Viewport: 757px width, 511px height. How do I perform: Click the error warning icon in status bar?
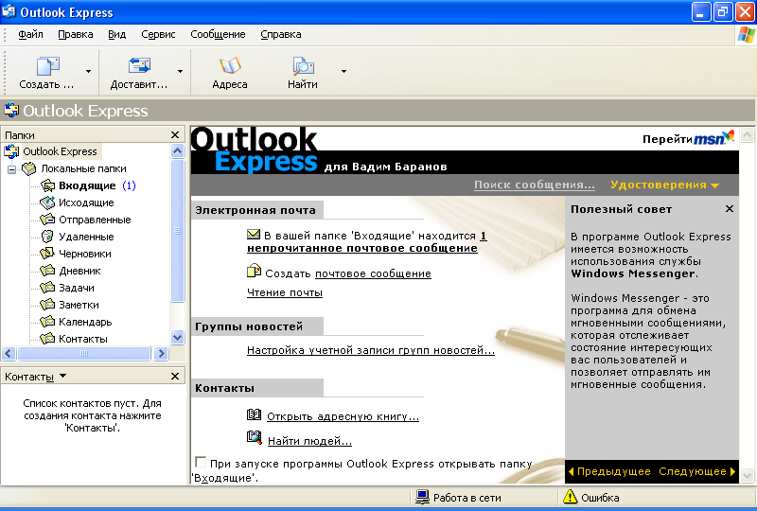(571, 497)
